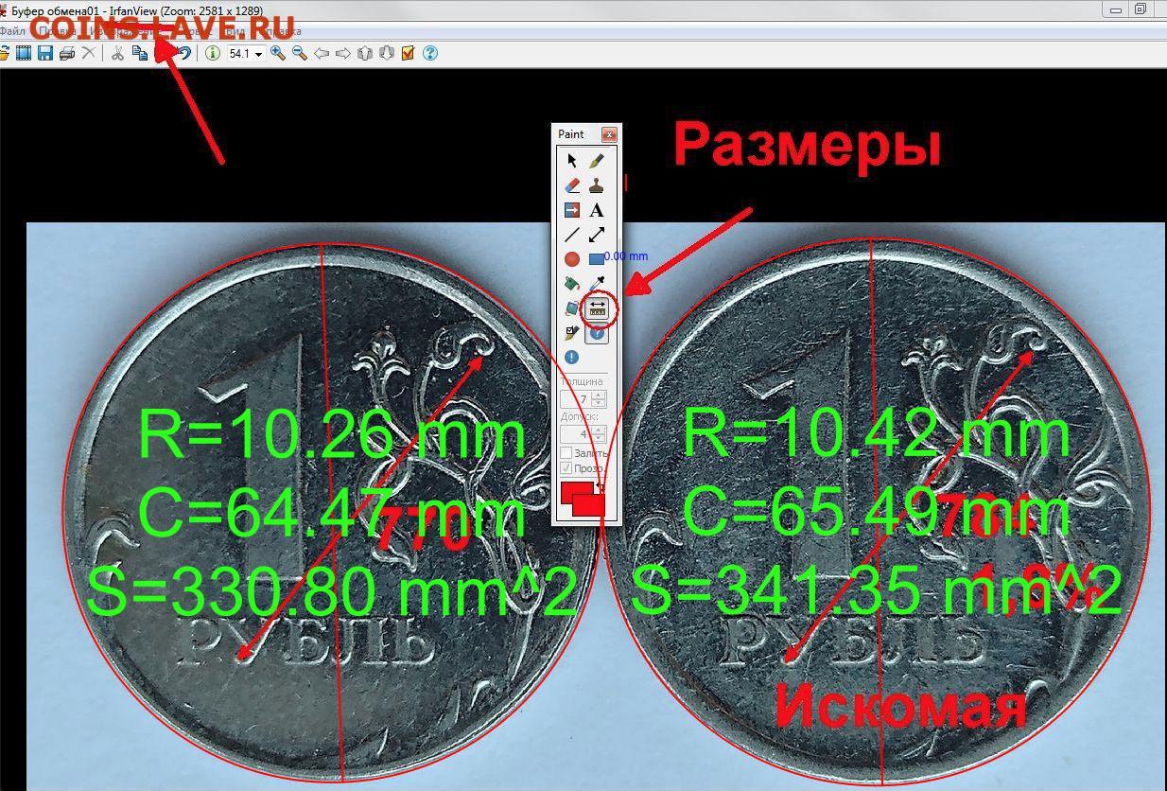Click the foreground red color swatch

[574, 492]
